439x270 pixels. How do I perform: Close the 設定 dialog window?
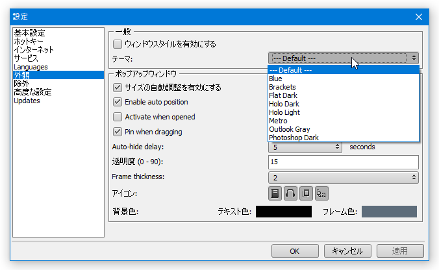[419, 17]
